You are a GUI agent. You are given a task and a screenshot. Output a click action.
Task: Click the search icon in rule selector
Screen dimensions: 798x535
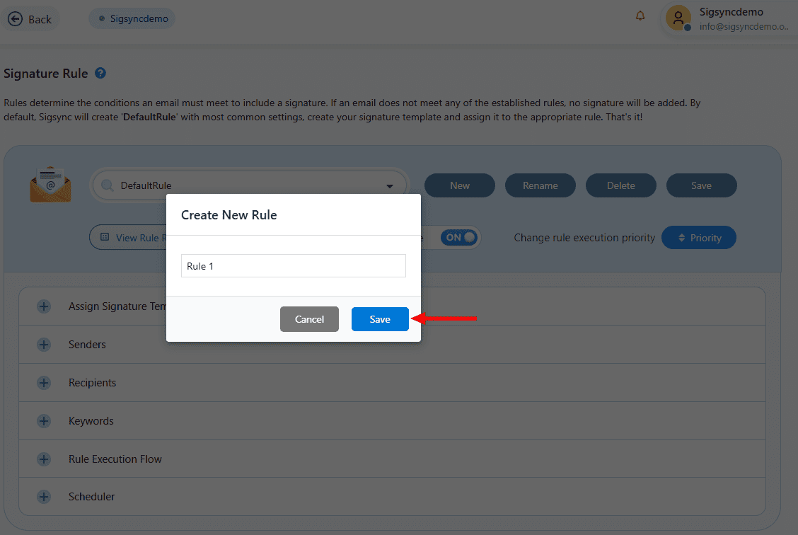(x=108, y=185)
